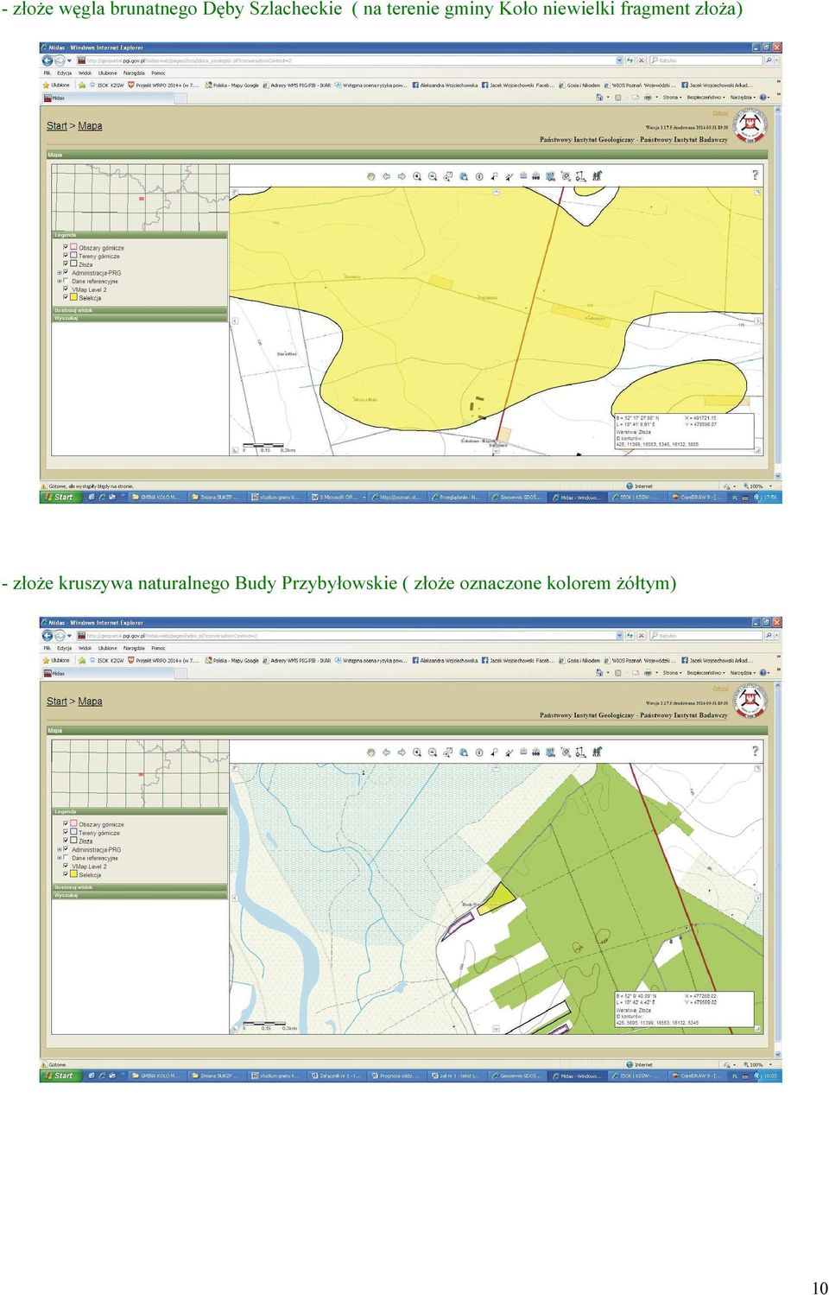
Task: Click the address bar in upper browser window
Action: tap(350, 60)
